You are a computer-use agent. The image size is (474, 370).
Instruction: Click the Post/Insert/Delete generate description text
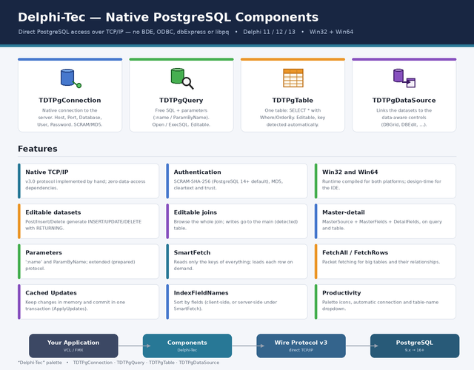(x=84, y=225)
